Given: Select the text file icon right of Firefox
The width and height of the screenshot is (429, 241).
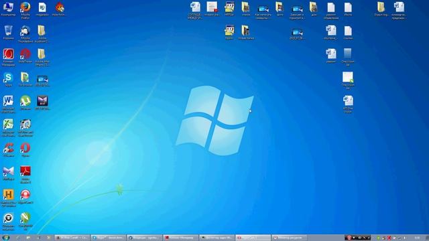Looking at the screenshot, I should point(42,7).
